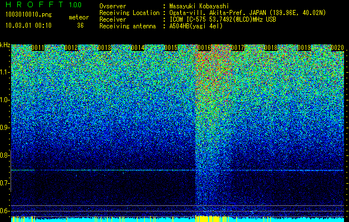Click the 0.8 frequency axis label
The width and height of the screenshot is (349, 222).
click(4, 155)
